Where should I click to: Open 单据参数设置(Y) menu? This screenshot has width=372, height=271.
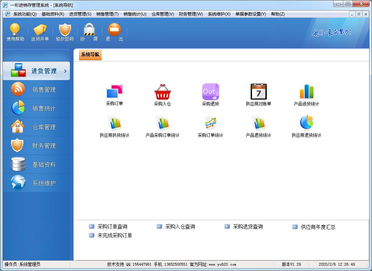point(251,14)
